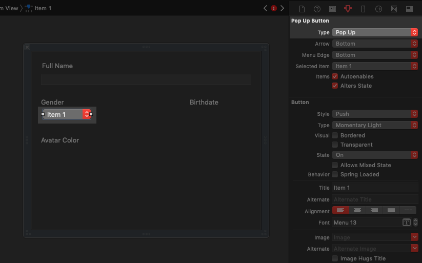The height and width of the screenshot is (263, 422).
Task: Open the State dropdown set to On
Action: tap(375, 155)
